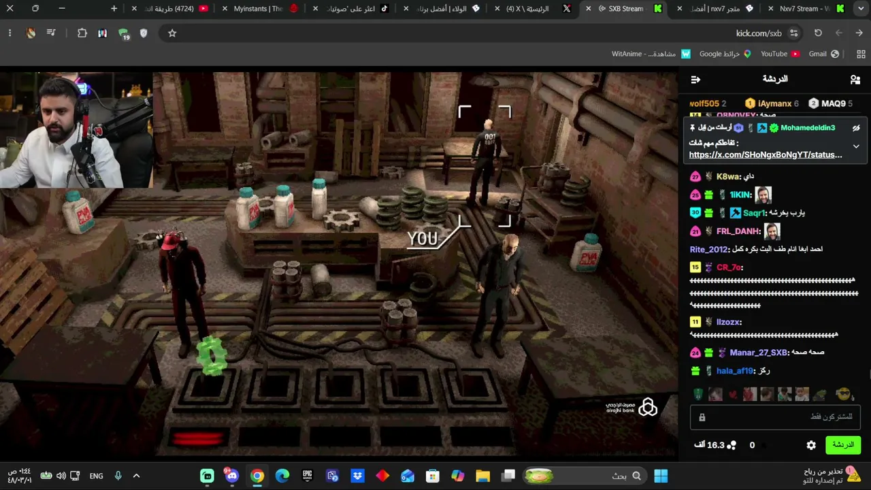Open Dropbox from the taskbar

pyautogui.click(x=357, y=476)
